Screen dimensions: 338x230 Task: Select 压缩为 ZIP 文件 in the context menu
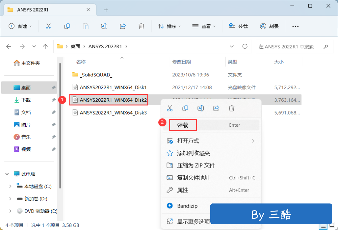tap(211, 165)
